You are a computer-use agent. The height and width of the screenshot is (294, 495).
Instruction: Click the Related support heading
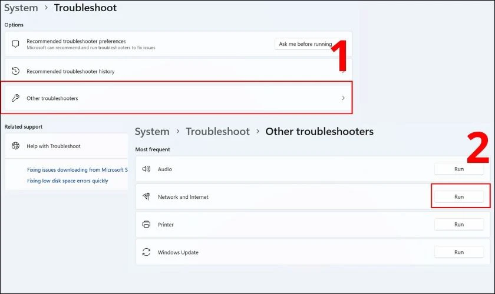click(x=24, y=126)
